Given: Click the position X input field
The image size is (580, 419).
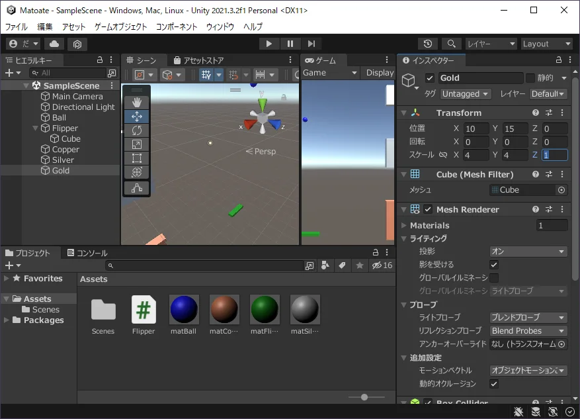Looking at the screenshot, I should pyautogui.click(x=476, y=128).
